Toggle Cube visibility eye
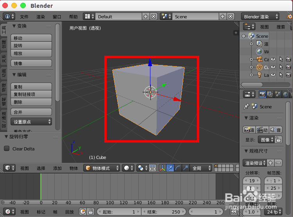This screenshot has width=293, height=217. (x=273, y=67)
